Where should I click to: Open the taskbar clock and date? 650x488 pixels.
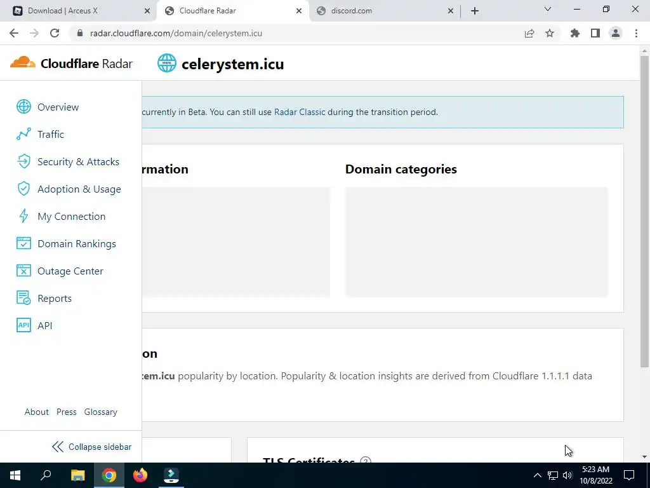click(595, 475)
